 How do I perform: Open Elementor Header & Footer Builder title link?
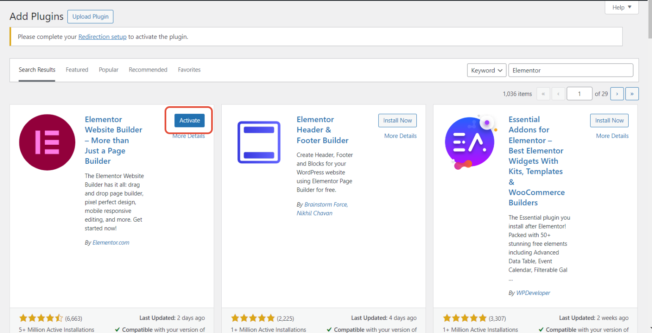pos(322,130)
